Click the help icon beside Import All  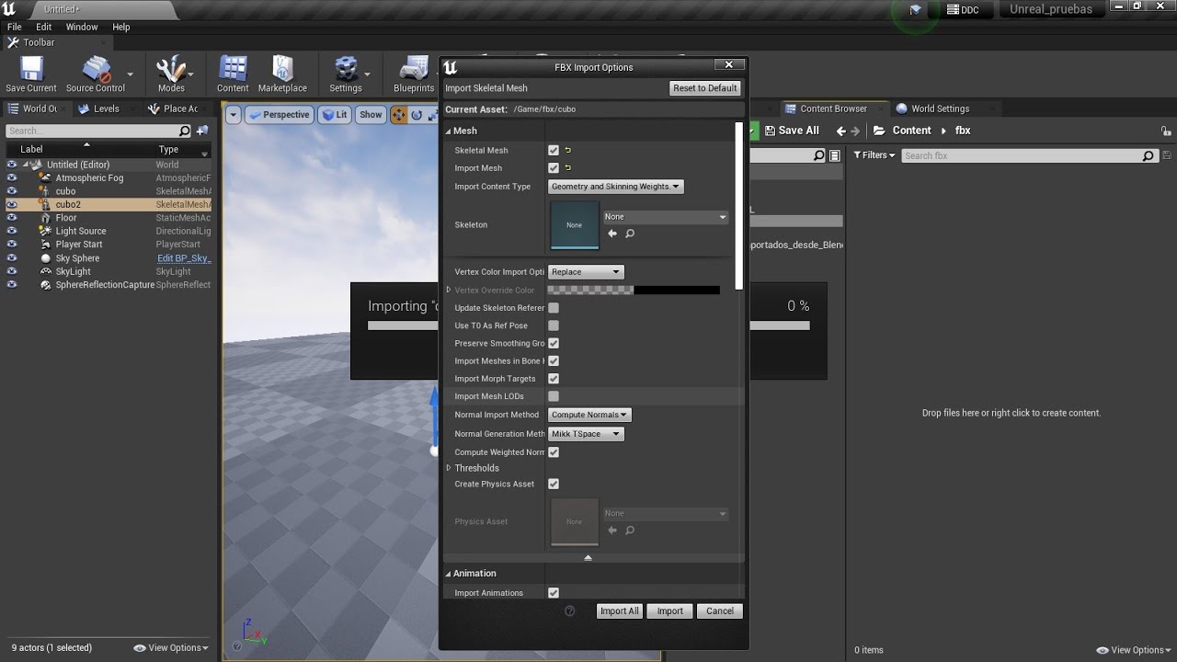569,611
